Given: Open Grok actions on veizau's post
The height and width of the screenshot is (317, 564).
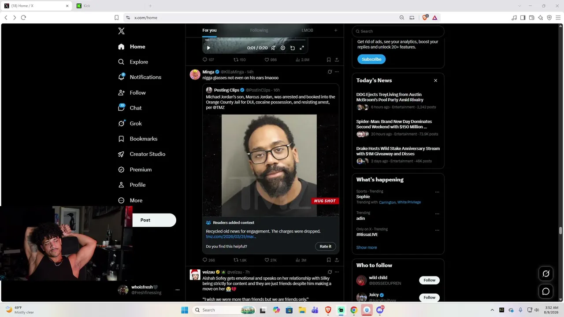Looking at the screenshot, I should (x=330, y=272).
